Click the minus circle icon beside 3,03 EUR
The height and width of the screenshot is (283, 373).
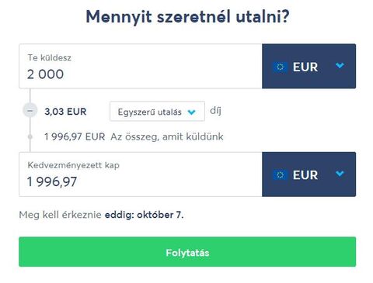click(30, 111)
